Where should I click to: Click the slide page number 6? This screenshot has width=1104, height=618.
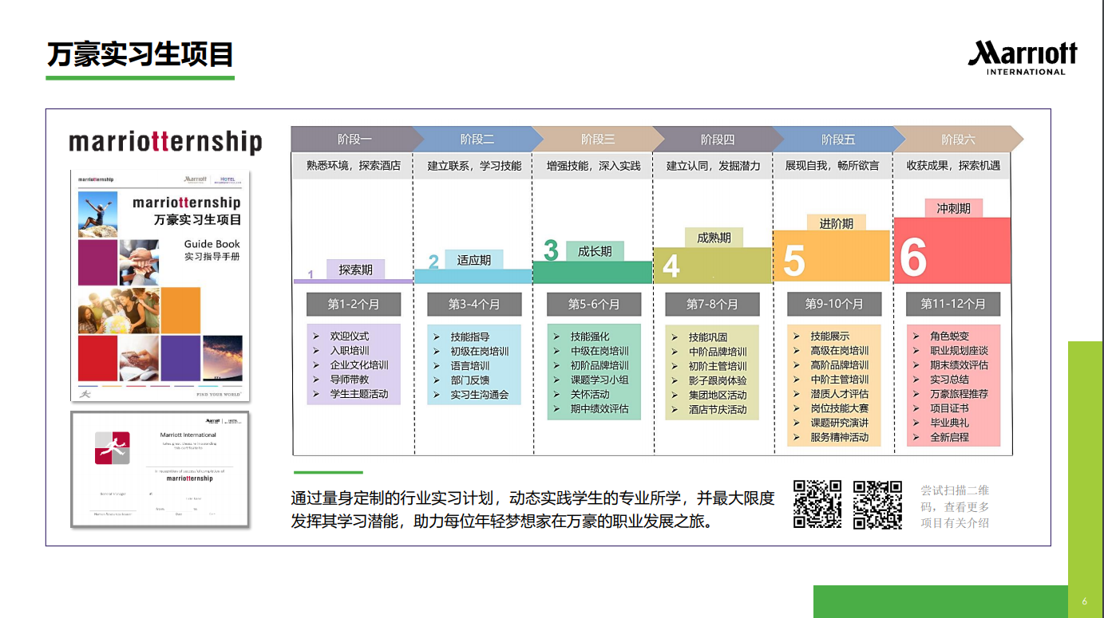(1084, 601)
